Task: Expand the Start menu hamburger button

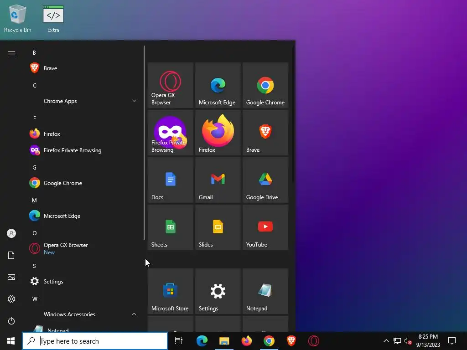Action: coord(11,53)
